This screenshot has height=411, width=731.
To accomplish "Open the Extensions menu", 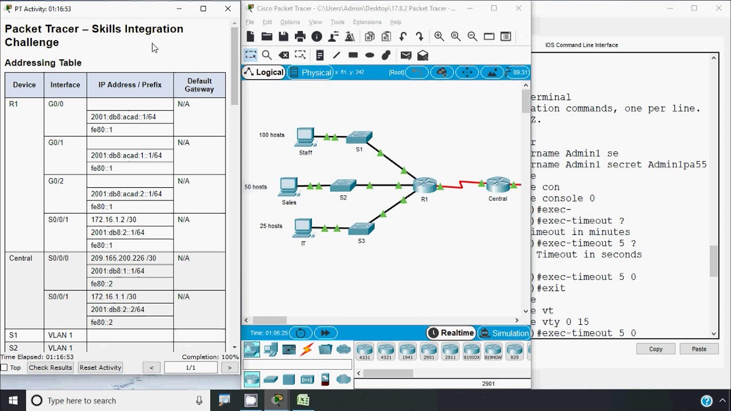I will (x=367, y=22).
